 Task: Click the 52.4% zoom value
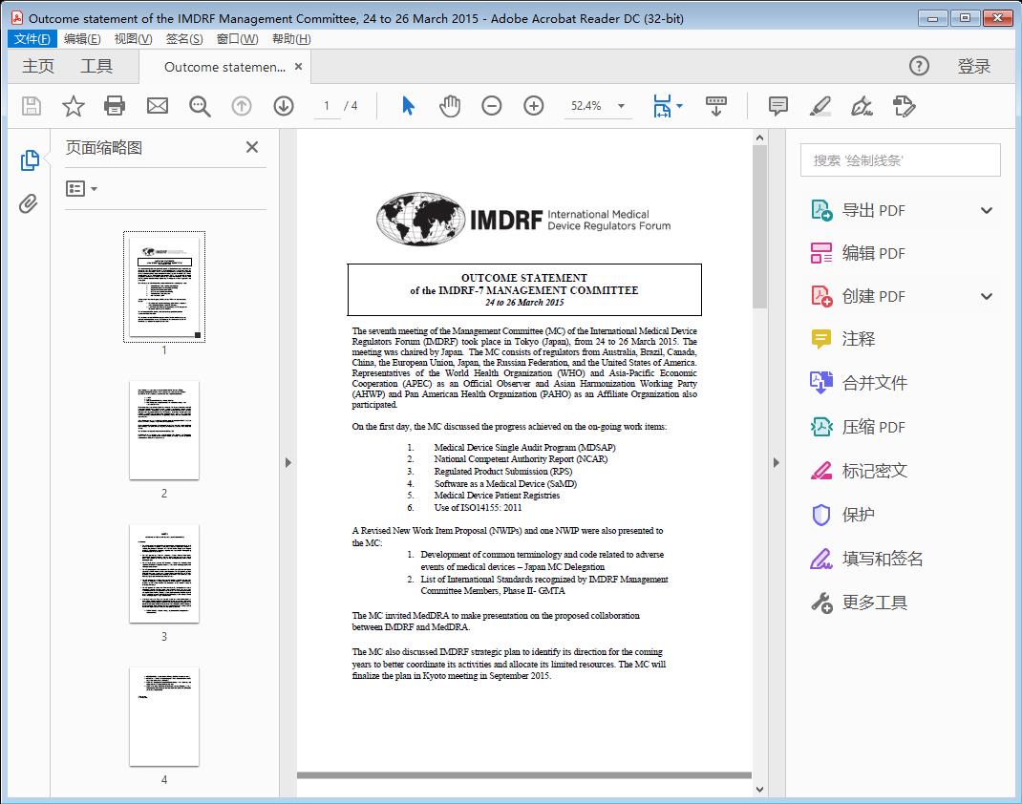[x=586, y=106]
